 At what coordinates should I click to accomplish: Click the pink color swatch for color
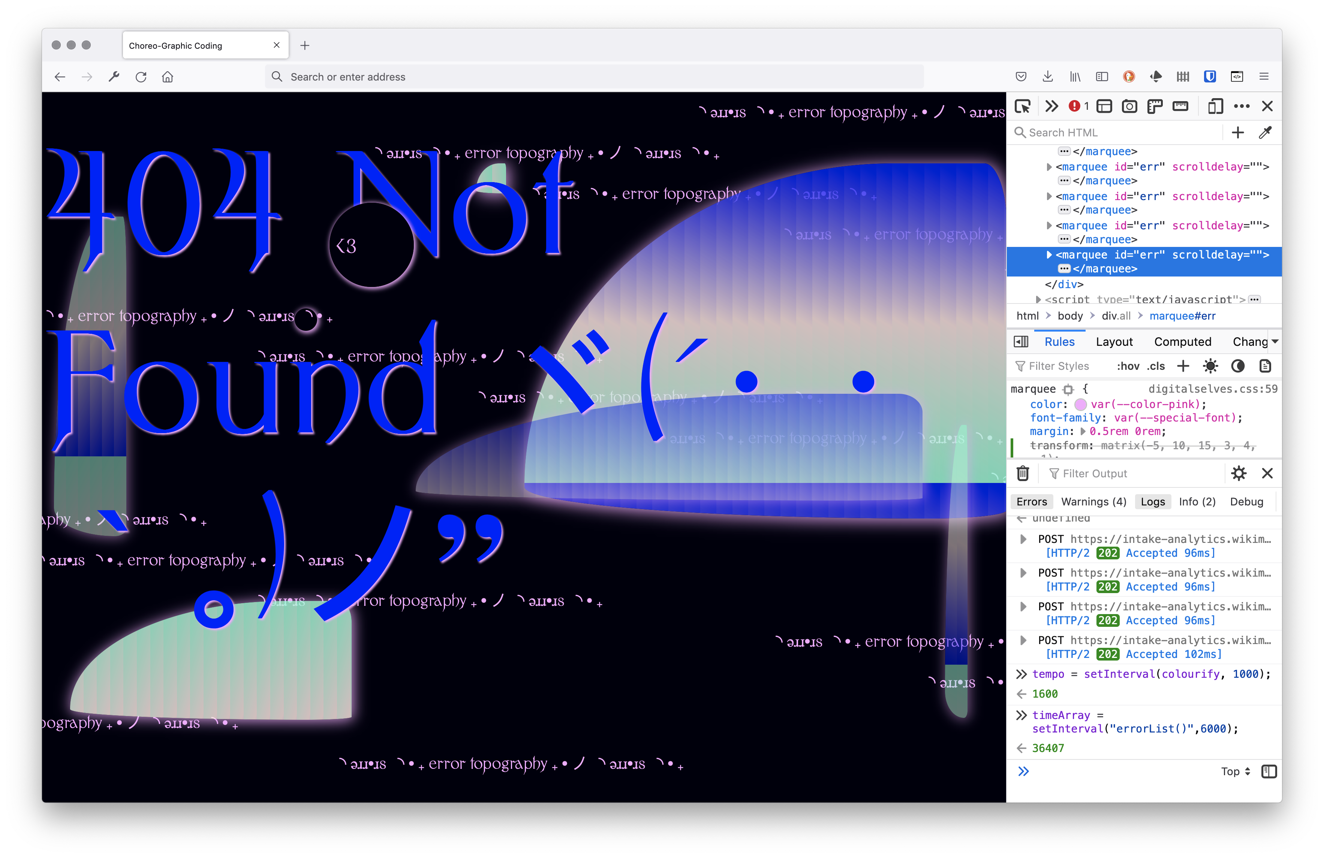click(1080, 404)
